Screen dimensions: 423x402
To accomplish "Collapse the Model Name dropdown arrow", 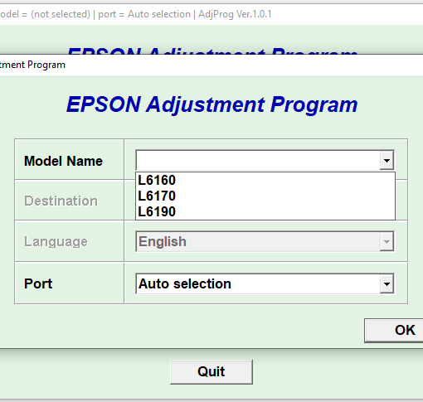I will tap(387, 160).
